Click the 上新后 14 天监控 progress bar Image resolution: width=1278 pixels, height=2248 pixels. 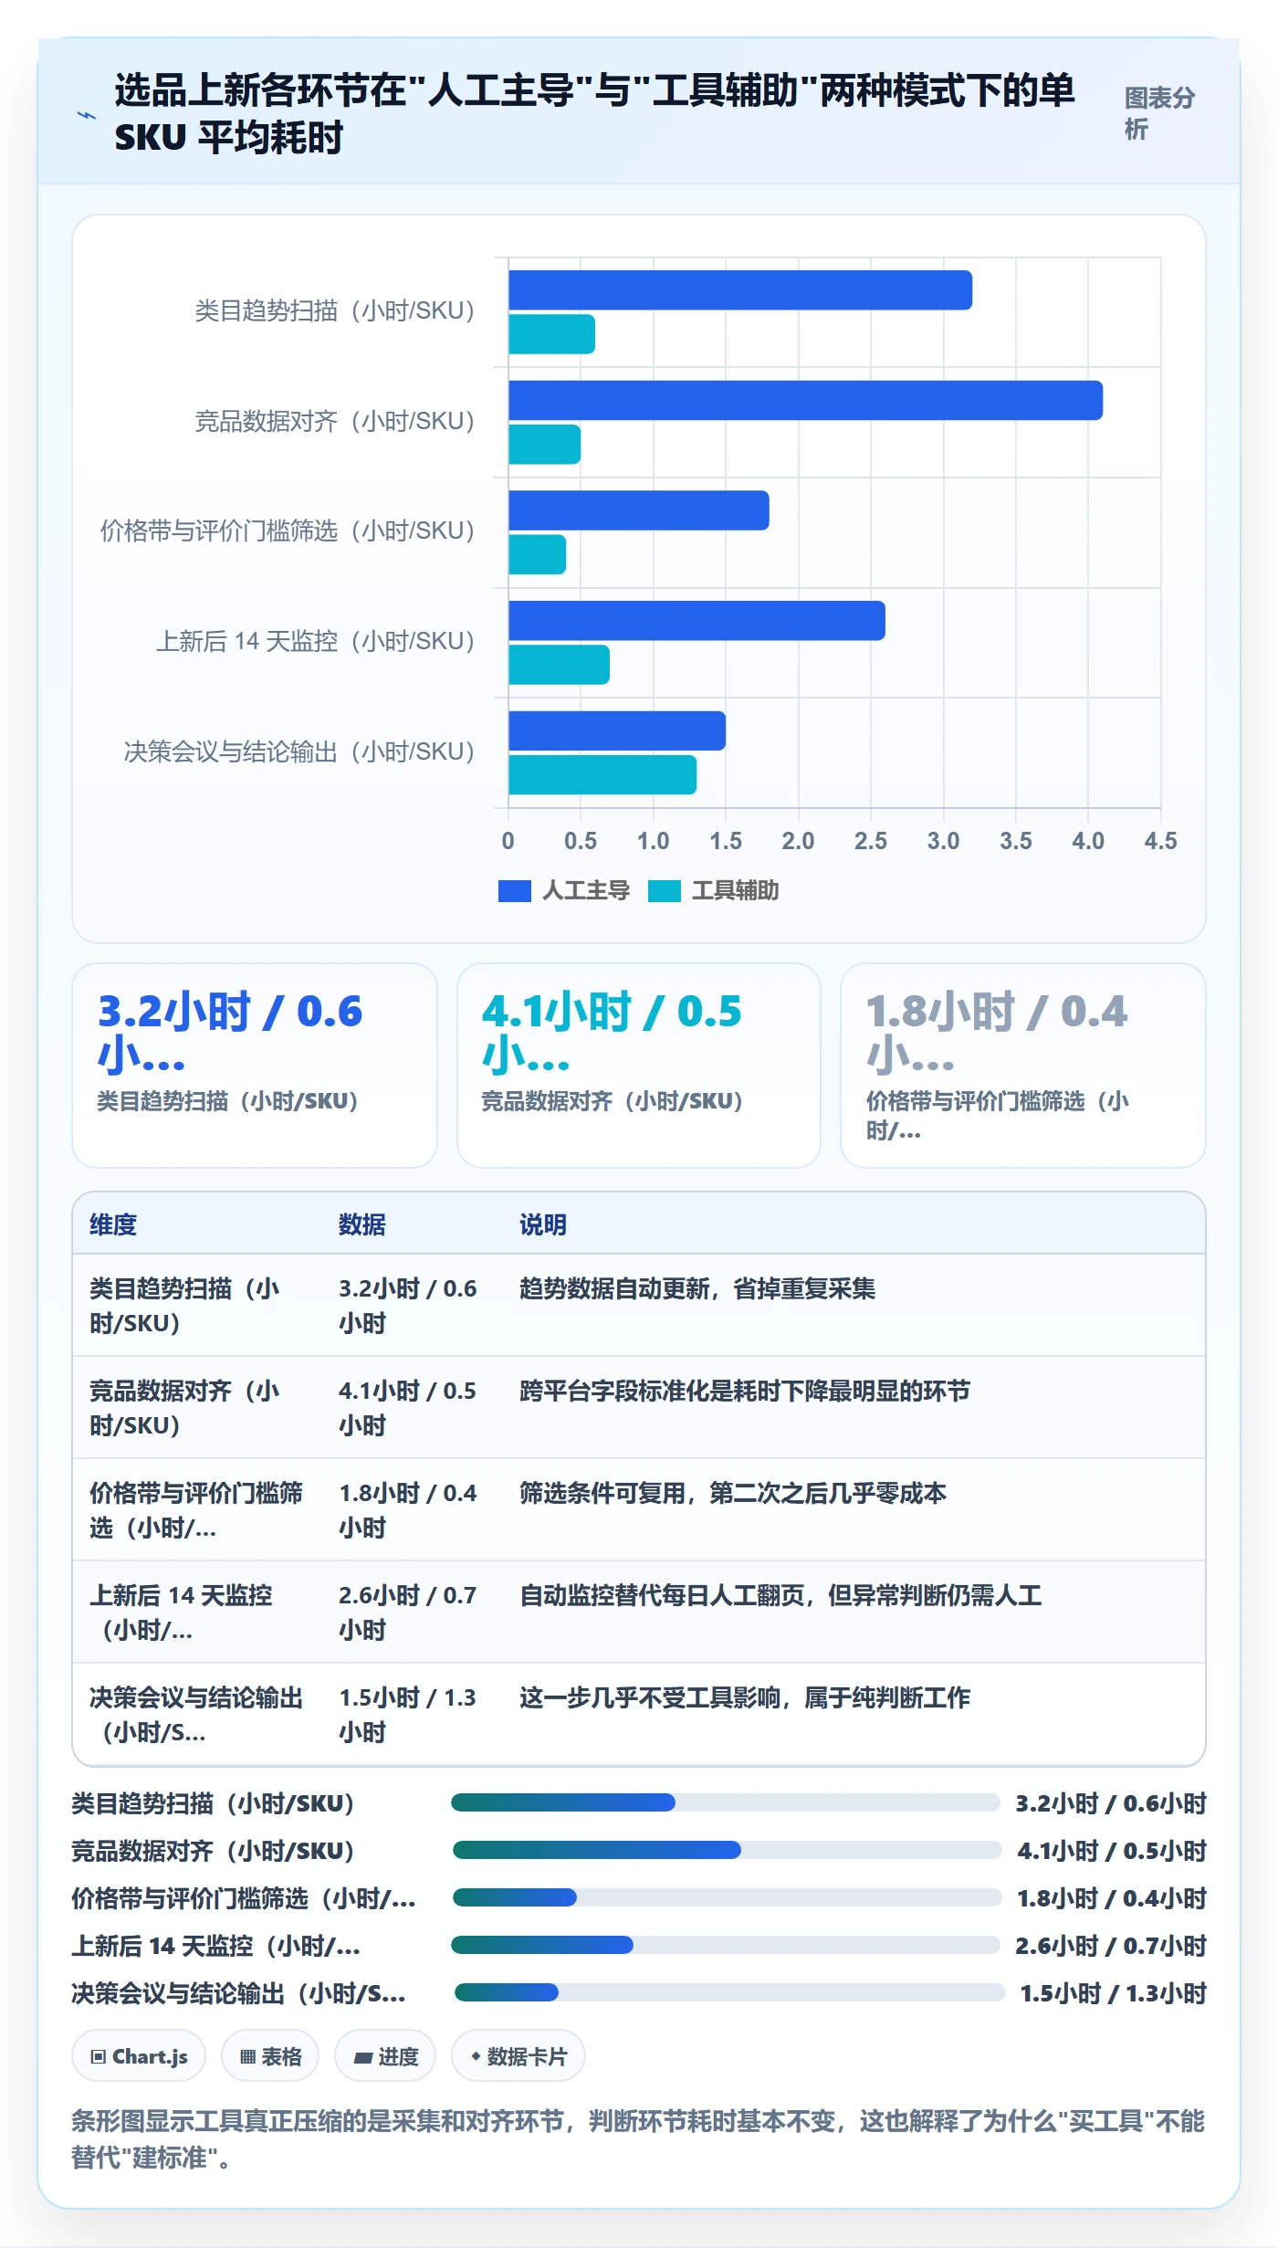[x=726, y=1945]
